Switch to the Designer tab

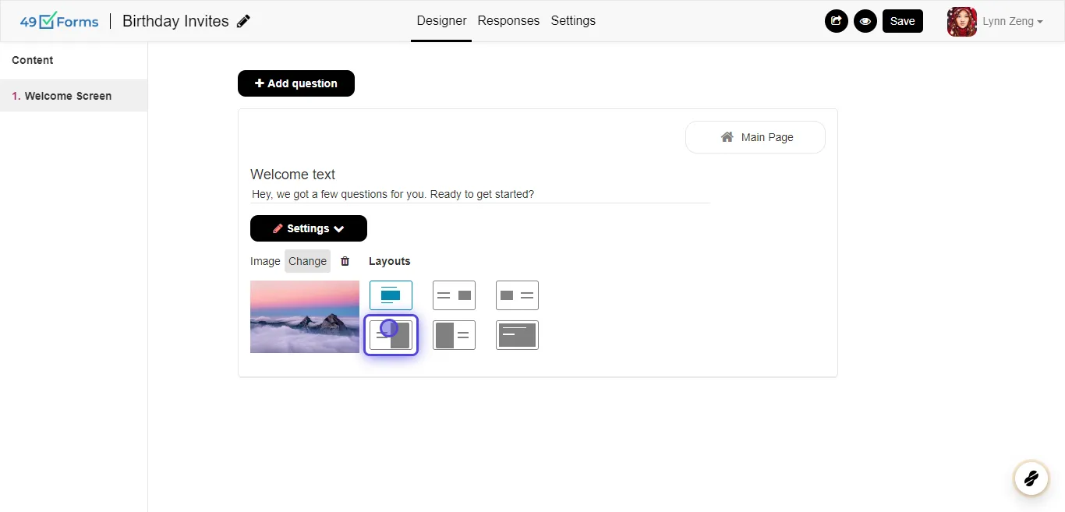pos(441,21)
